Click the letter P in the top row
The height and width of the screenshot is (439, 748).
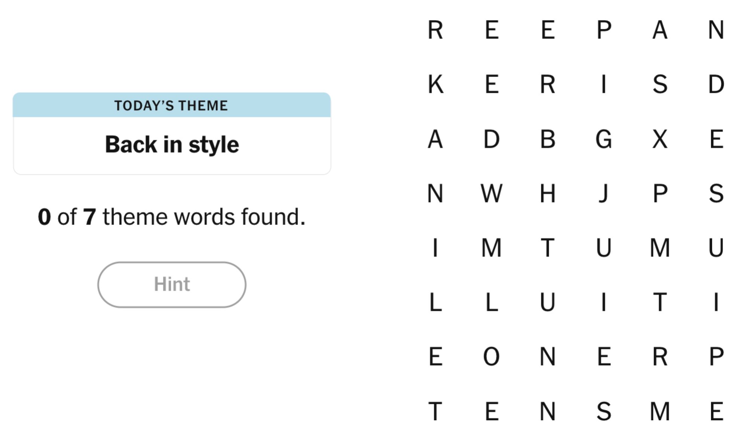(x=604, y=30)
